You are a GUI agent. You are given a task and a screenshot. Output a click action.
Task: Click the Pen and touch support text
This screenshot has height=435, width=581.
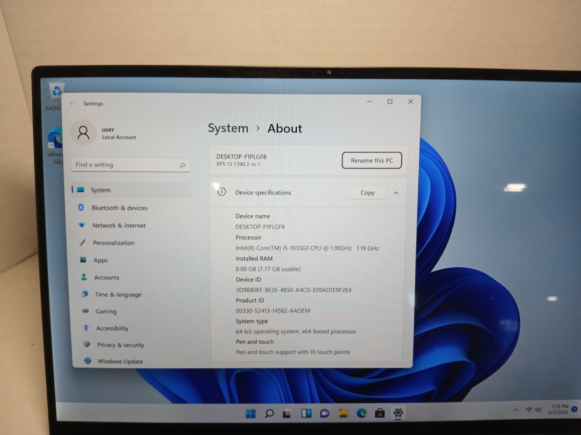tap(293, 352)
